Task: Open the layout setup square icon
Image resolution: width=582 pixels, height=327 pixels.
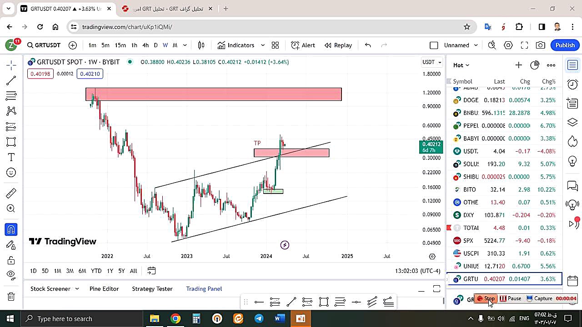Action: pos(434,45)
